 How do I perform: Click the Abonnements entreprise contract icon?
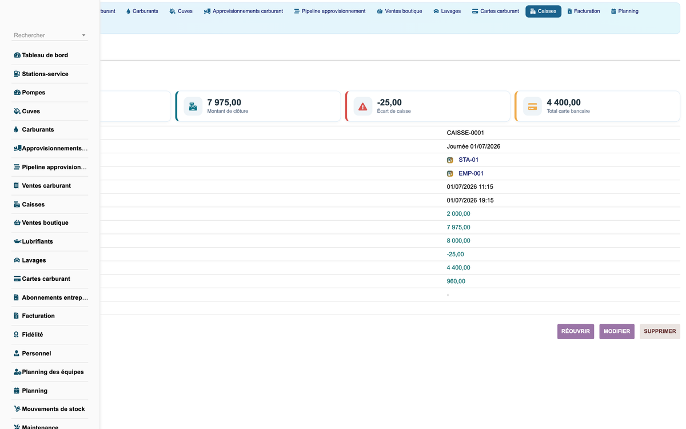pyautogui.click(x=17, y=297)
